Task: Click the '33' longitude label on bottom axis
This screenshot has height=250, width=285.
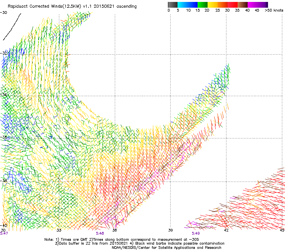Action: tap(59, 230)
